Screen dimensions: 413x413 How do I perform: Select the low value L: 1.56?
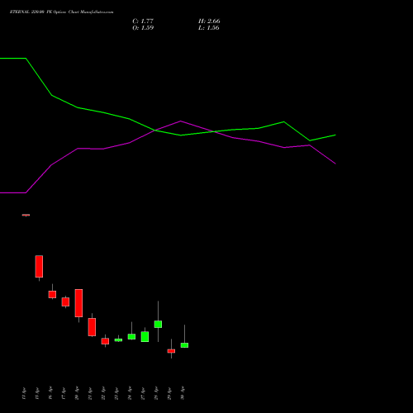(209, 28)
